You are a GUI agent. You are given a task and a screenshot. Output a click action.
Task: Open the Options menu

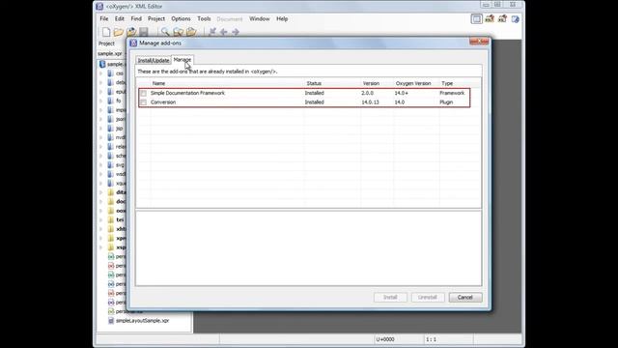coord(181,18)
